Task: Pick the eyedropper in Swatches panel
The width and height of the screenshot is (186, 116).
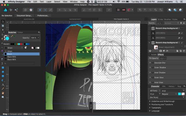Action: 12,36
